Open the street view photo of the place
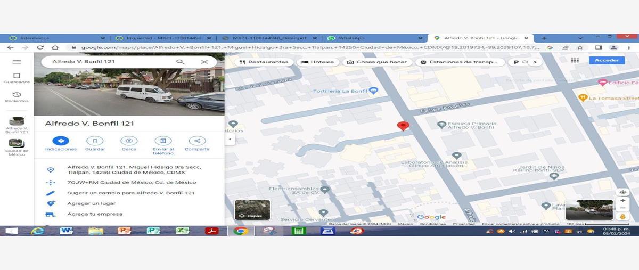 (x=129, y=92)
